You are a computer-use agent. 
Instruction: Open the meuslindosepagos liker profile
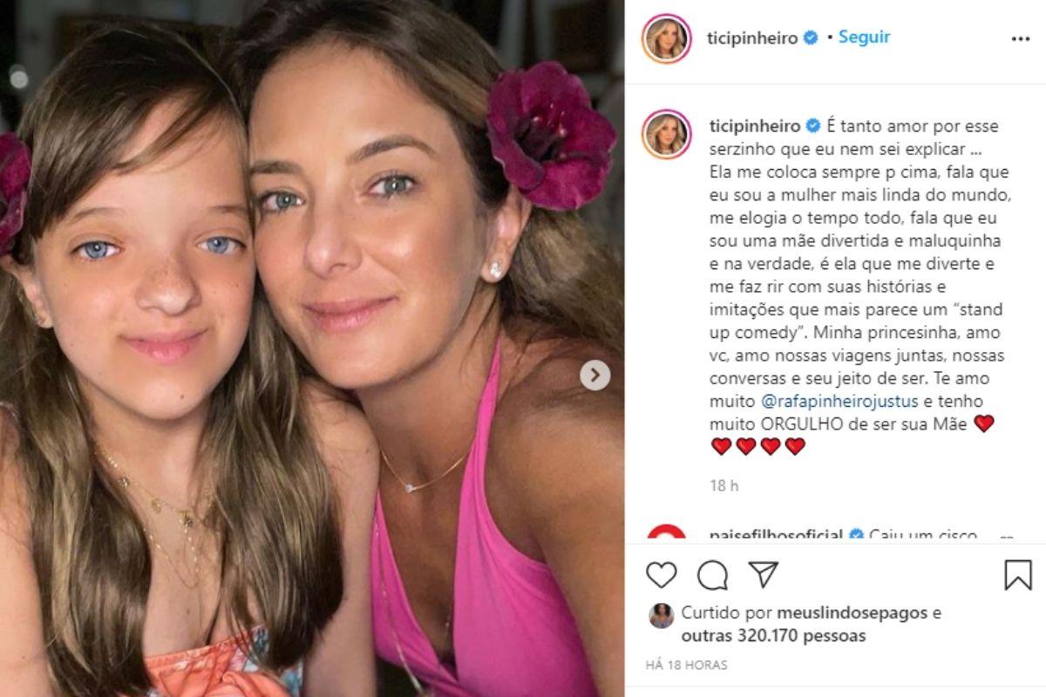pyautogui.click(x=830, y=613)
